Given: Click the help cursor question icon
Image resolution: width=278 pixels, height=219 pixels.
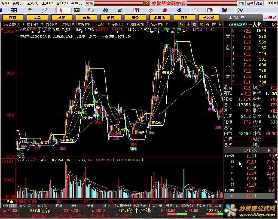Looking at the screenshot, I should click(x=240, y=10).
